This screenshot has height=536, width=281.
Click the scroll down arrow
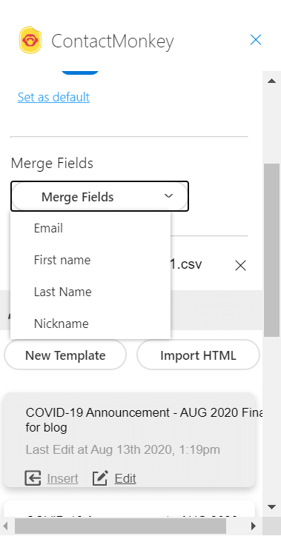272,506
